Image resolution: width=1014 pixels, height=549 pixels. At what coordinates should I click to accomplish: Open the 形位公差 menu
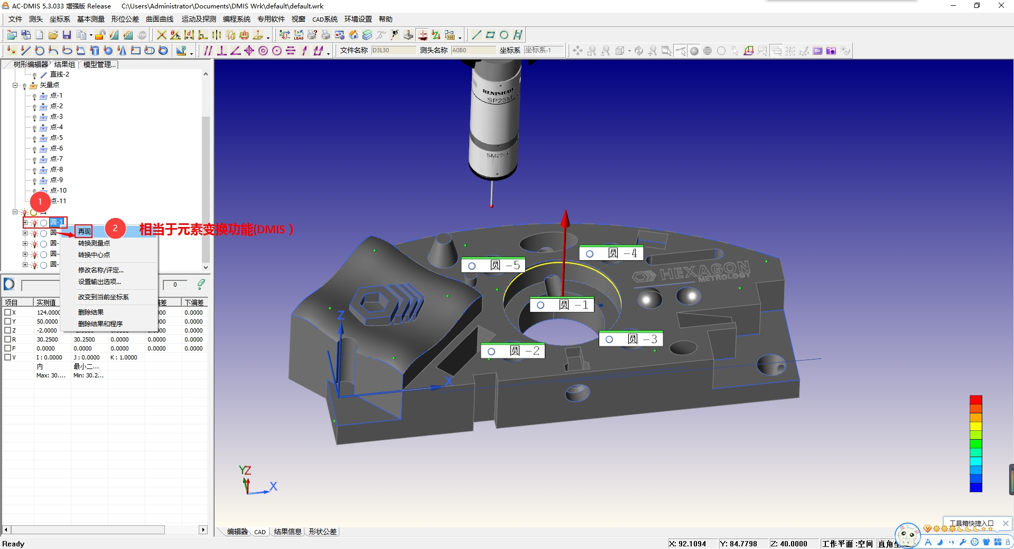(x=125, y=19)
